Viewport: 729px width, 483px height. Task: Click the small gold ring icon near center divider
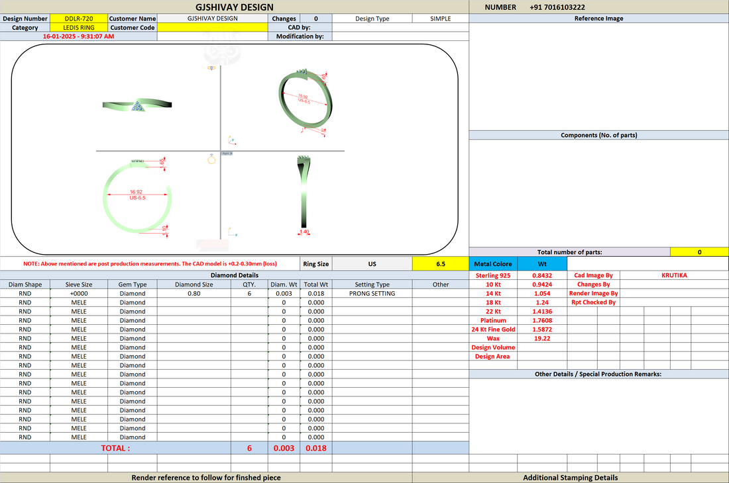click(x=211, y=159)
